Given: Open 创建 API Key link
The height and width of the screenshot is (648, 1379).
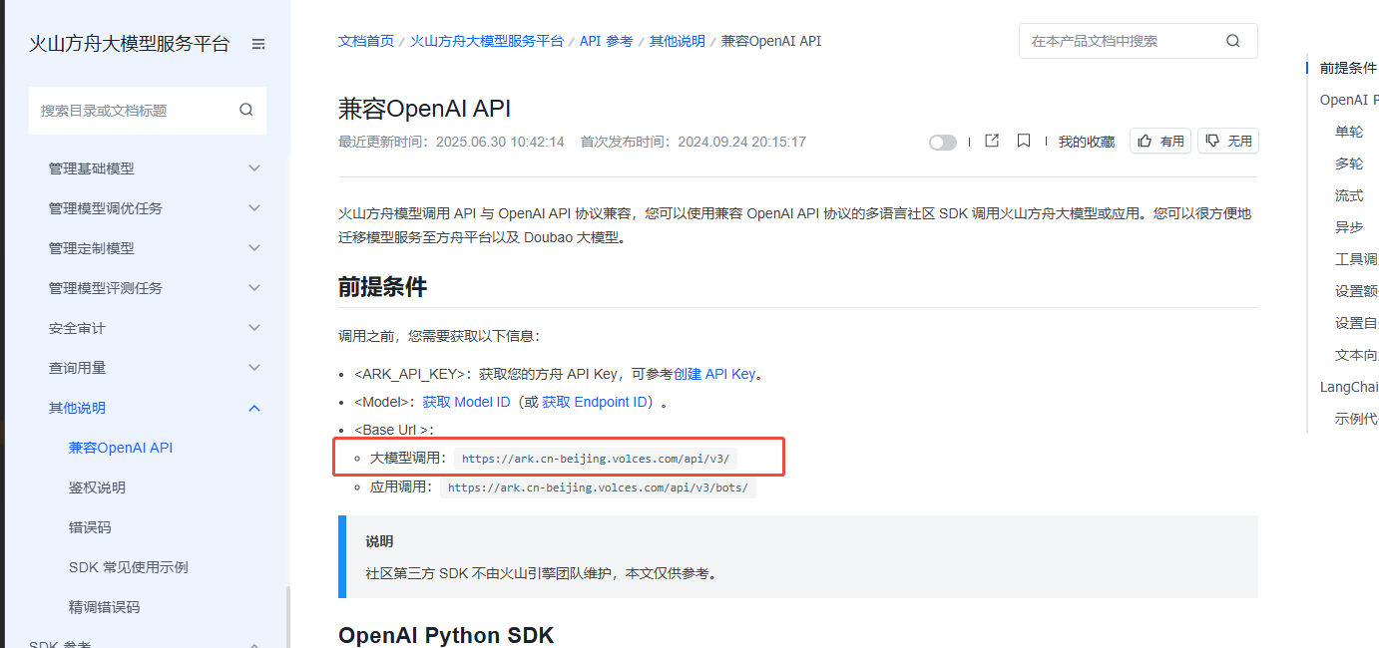Looking at the screenshot, I should [x=714, y=374].
